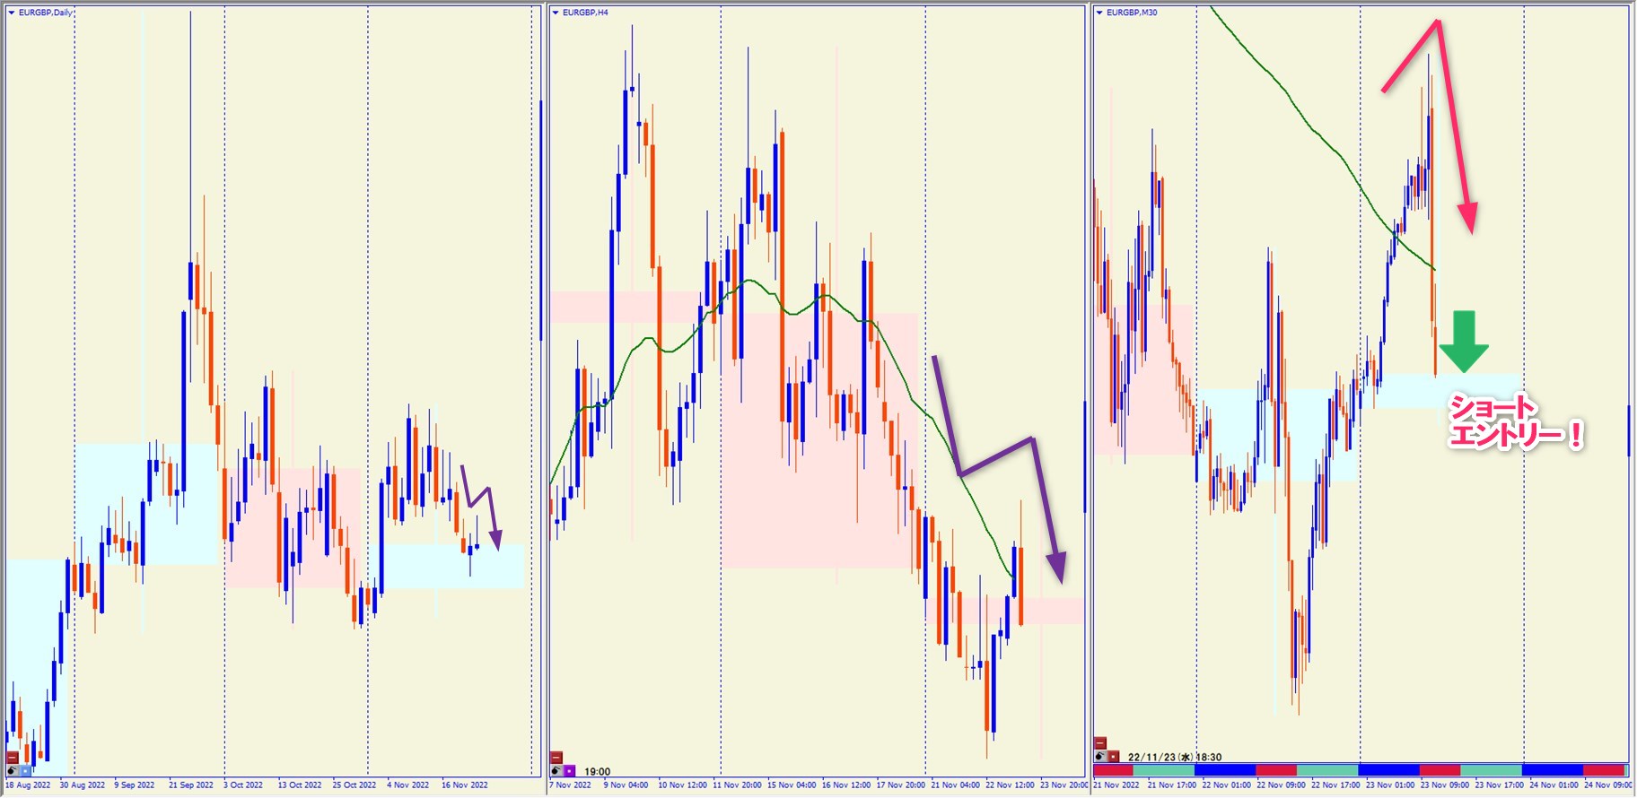1637x798 pixels.
Task: Click the 21 Sep 2022 date on Daily axis
Action: pyautogui.click(x=191, y=785)
